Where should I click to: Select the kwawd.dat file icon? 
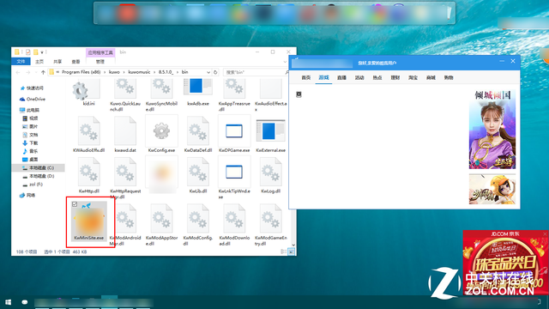coord(125,131)
